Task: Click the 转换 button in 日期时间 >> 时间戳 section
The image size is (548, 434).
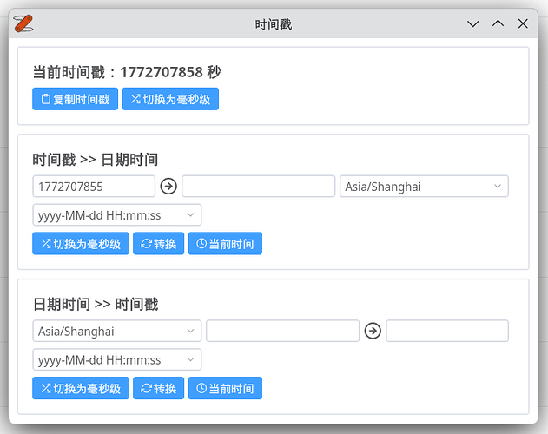Action: pos(158,388)
